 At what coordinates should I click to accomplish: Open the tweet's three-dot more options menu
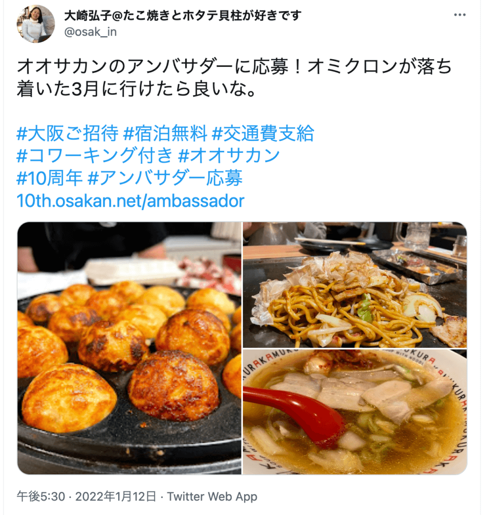pyautogui.click(x=459, y=15)
